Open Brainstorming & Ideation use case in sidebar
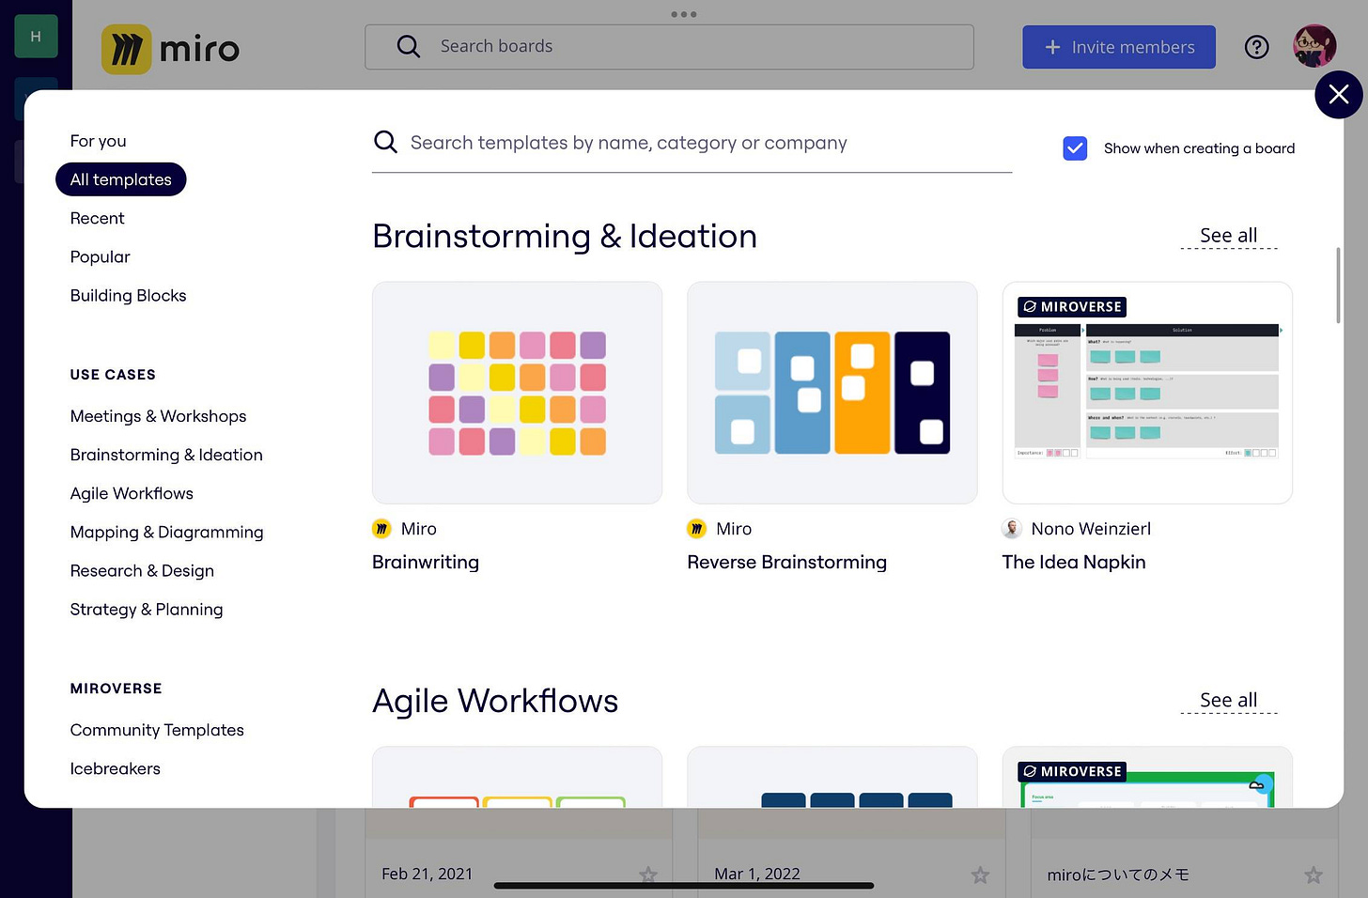 click(166, 455)
